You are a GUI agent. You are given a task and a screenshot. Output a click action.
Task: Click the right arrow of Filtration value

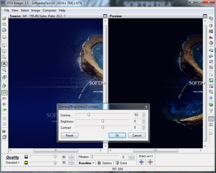[133, 157]
